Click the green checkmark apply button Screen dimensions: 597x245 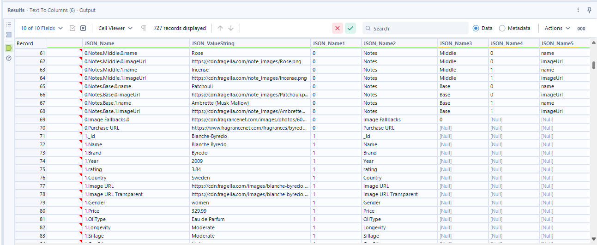pyautogui.click(x=350, y=28)
